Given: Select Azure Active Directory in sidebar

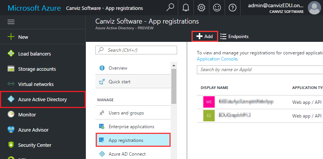Looking at the screenshot, I should [43, 99].
